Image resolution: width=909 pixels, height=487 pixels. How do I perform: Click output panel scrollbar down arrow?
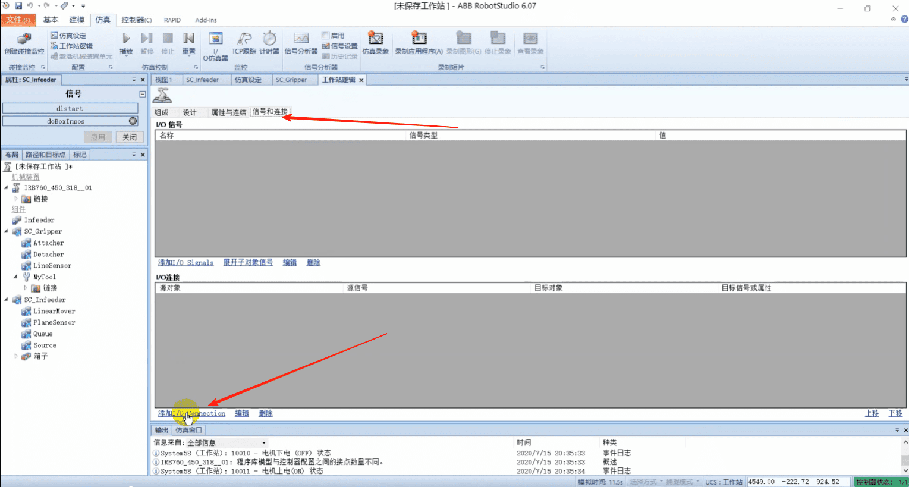(905, 471)
